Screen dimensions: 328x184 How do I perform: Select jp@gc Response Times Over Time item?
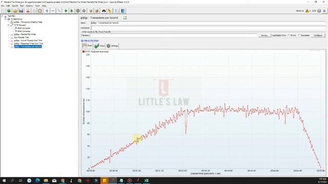coord(29,43)
